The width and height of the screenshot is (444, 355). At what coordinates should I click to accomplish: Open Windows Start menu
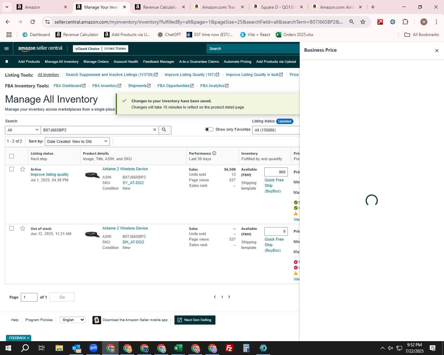click(8, 348)
